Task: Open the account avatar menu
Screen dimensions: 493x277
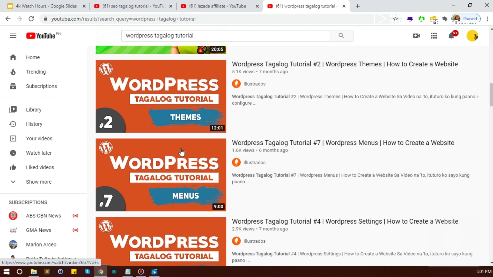Action: point(472,36)
